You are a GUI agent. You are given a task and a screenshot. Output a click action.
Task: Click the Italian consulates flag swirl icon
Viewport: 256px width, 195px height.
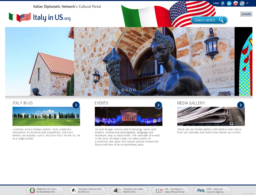[74, 190]
